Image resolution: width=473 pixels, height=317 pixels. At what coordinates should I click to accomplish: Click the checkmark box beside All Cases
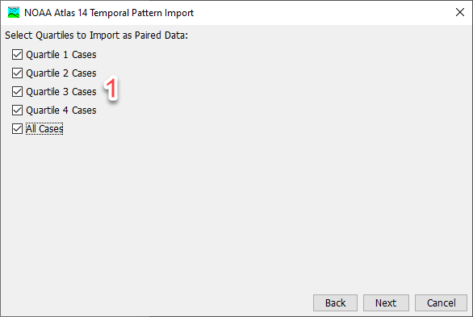tap(17, 129)
